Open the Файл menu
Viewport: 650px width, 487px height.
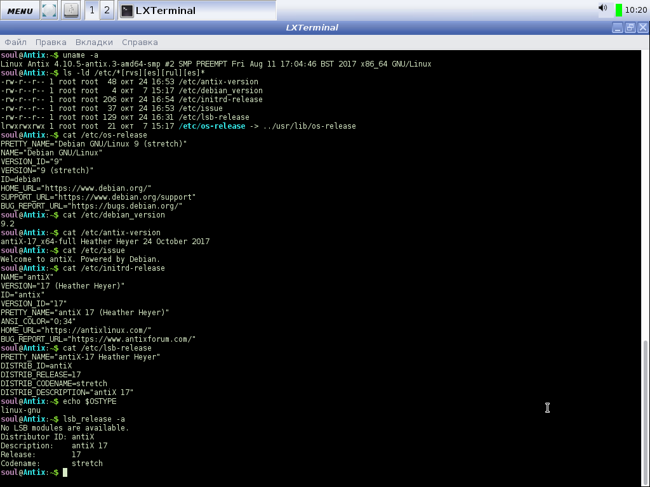click(x=15, y=42)
